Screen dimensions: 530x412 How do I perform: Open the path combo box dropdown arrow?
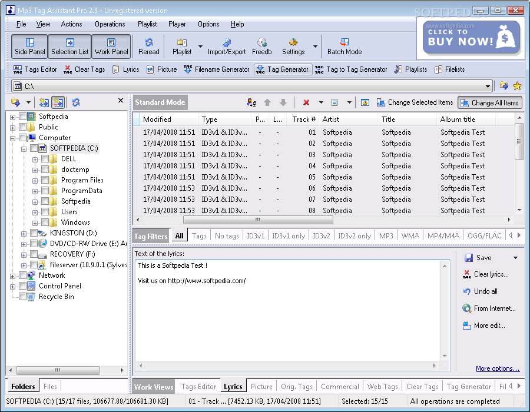pos(488,86)
